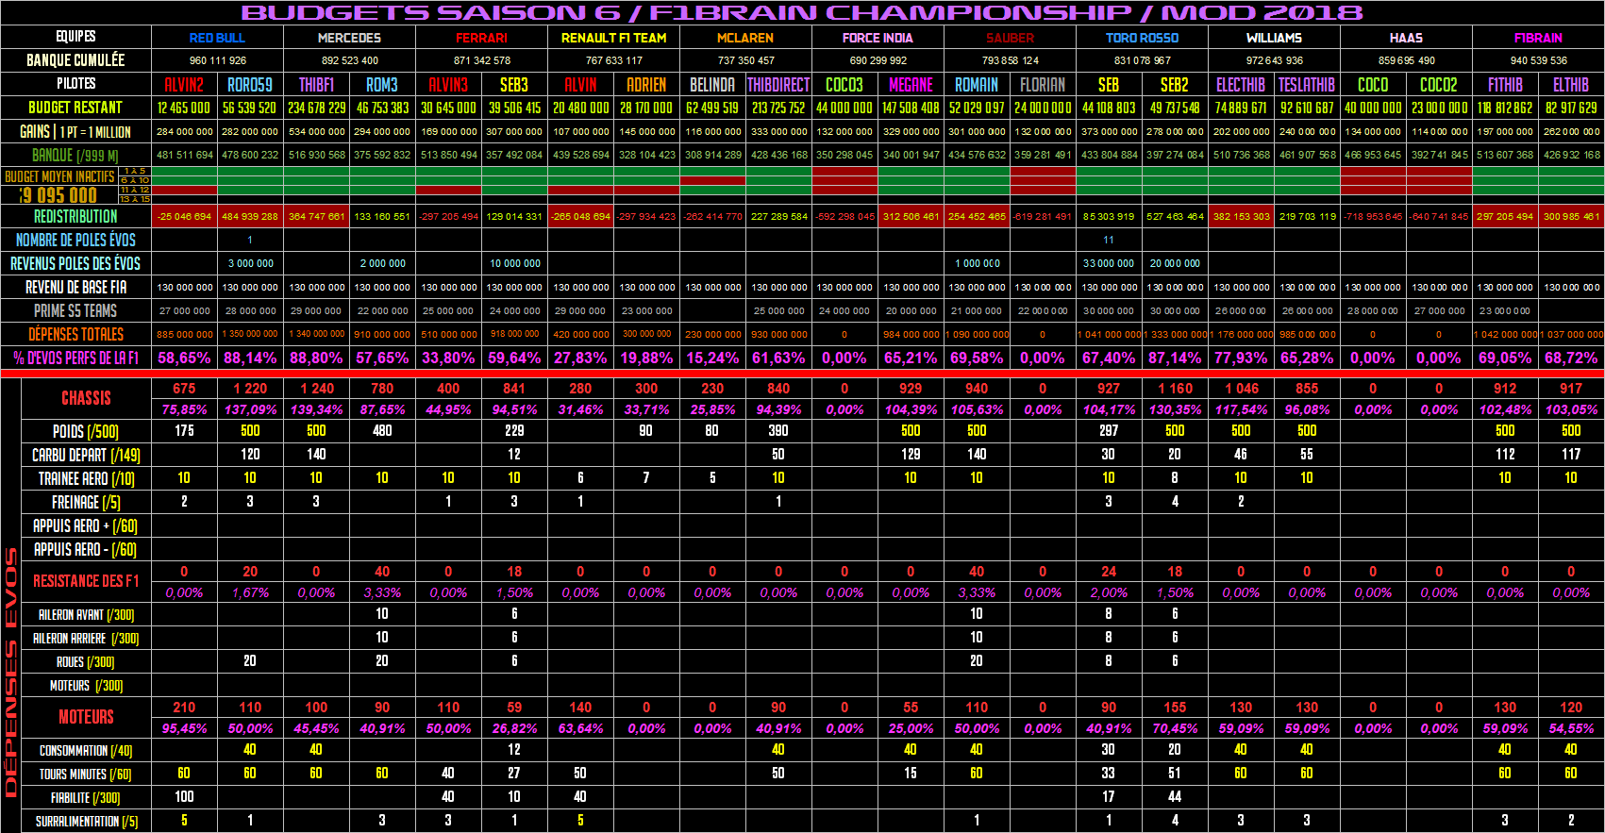Select pilot RORO59 column header
This screenshot has height=833, width=1605.
tap(250, 85)
